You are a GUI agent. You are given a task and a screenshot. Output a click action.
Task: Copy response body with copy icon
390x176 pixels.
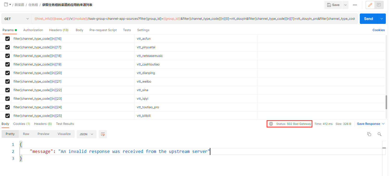369,134
